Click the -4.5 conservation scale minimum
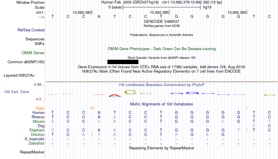The width and height of the screenshot is (278, 159). (x=38, y=99)
